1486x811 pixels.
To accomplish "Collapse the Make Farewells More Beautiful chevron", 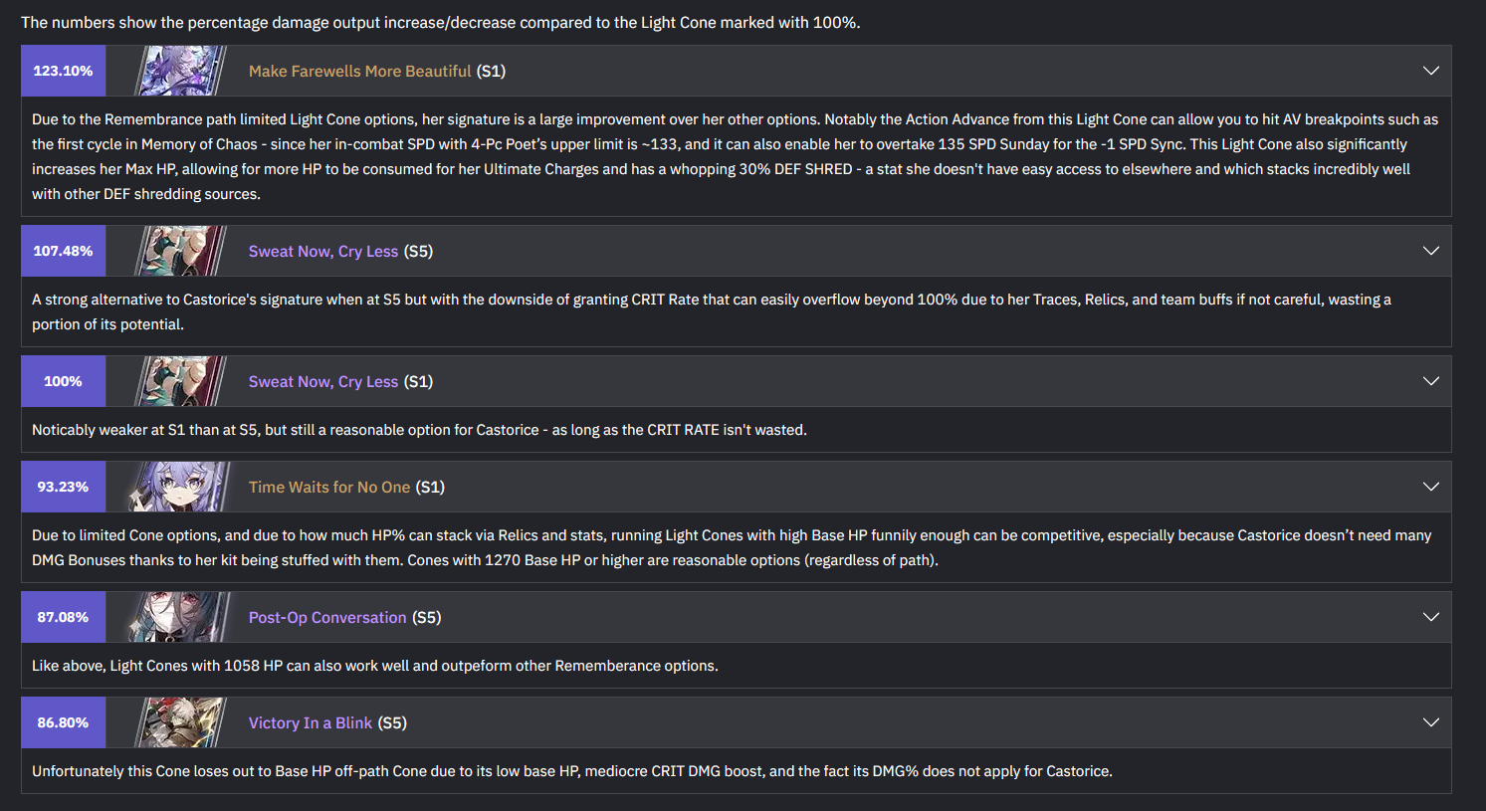I will click(x=1431, y=71).
